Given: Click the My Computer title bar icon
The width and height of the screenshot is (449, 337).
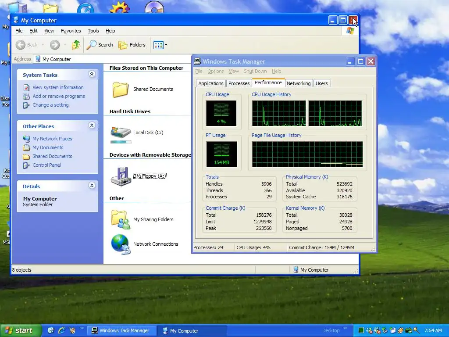Looking at the screenshot, I should 16,20.
